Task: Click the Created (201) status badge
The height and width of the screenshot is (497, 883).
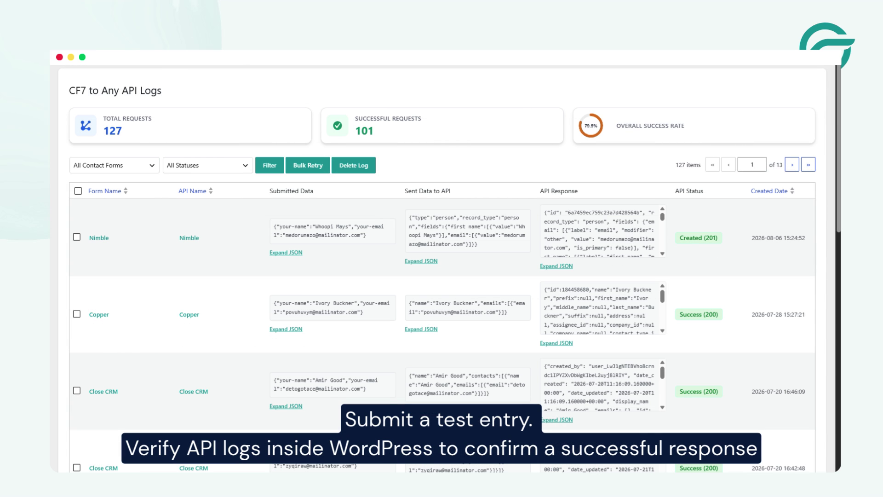Action: [x=698, y=238]
